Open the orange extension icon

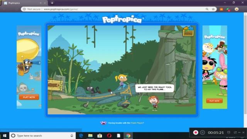[221, 9]
